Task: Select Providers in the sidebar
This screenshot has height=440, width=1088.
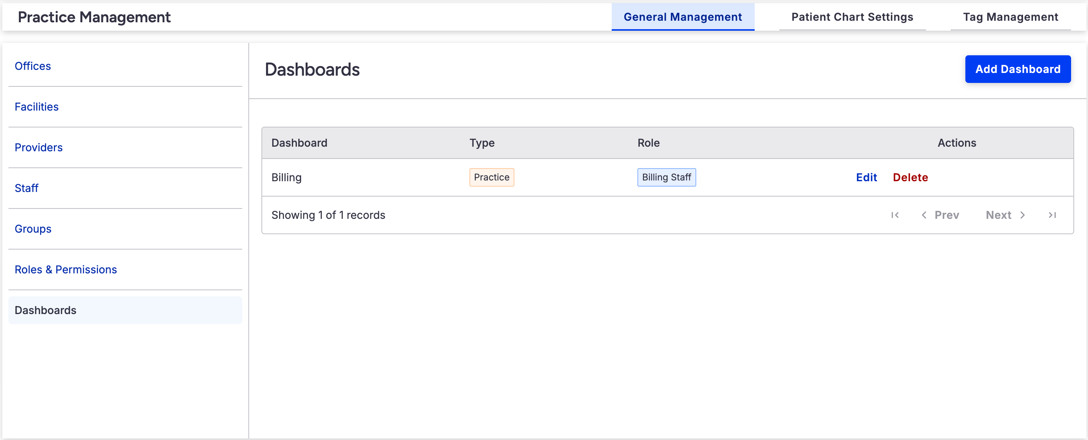Action: point(38,148)
